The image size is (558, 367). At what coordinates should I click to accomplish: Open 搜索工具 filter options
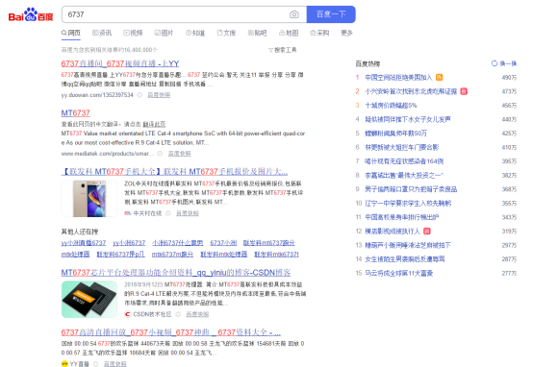pyautogui.click(x=283, y=50)
